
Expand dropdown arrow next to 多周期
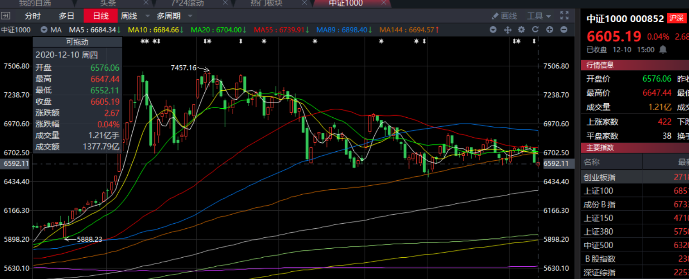click(x=189, y=16)
